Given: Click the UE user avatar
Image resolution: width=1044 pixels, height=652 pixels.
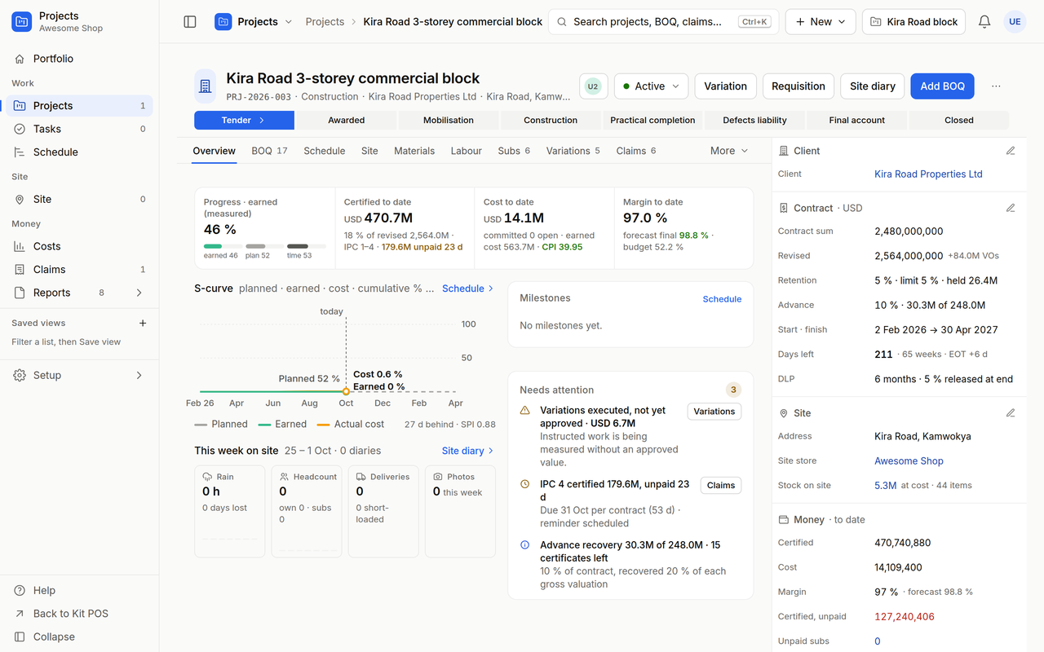Looking at the screenshot, I should [1015, 22].
